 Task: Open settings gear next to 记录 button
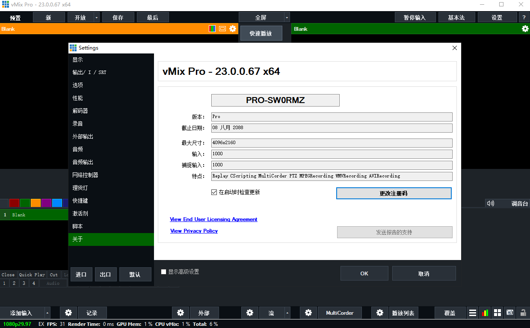[68, 313]
